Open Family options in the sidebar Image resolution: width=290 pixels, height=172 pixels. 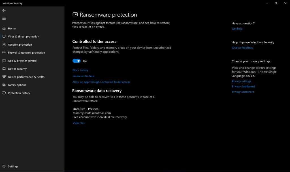[17, 85]
